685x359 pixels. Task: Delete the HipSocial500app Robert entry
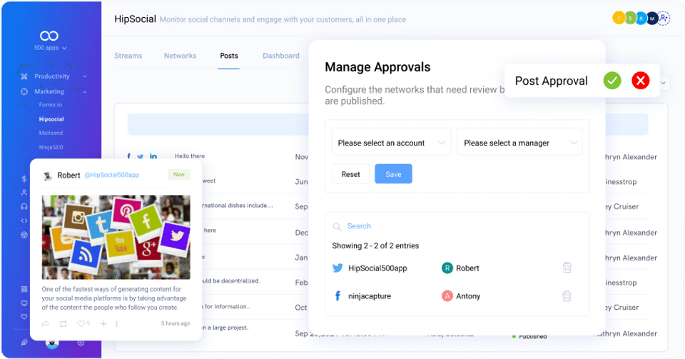pyautogui.click(x=567, y=267)
